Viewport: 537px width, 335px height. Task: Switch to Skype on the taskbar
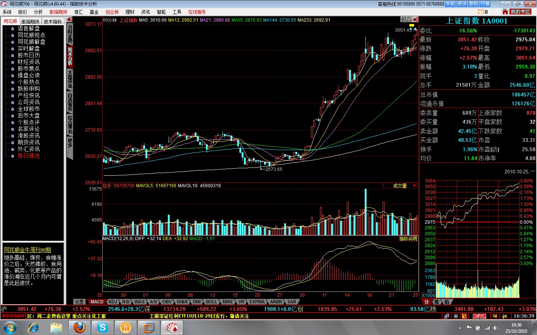pyautogui.click(x=103, y=328)
